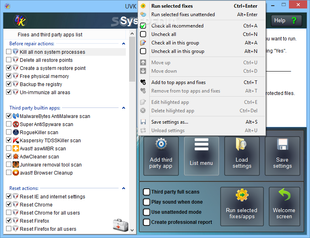Image resolution: width=310 pixels, height=238 pixels.
Task: Choose Check all recommended from menu
Action: click(x=202, y=25)
